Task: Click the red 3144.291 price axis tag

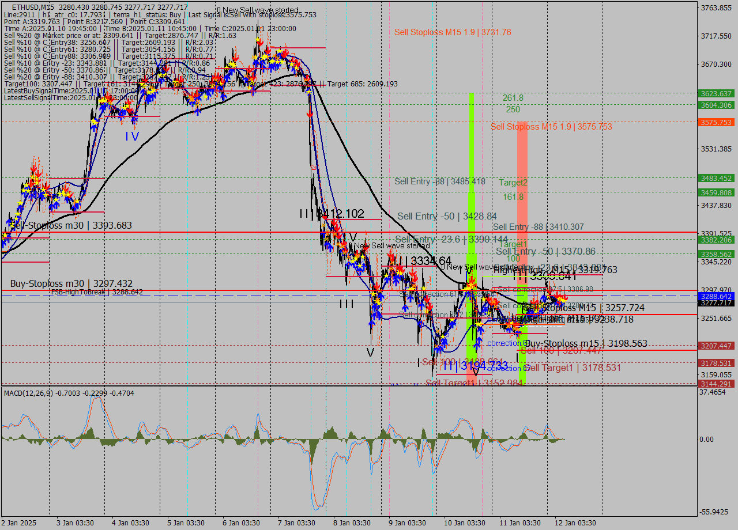Action: (x=716, y=384)
